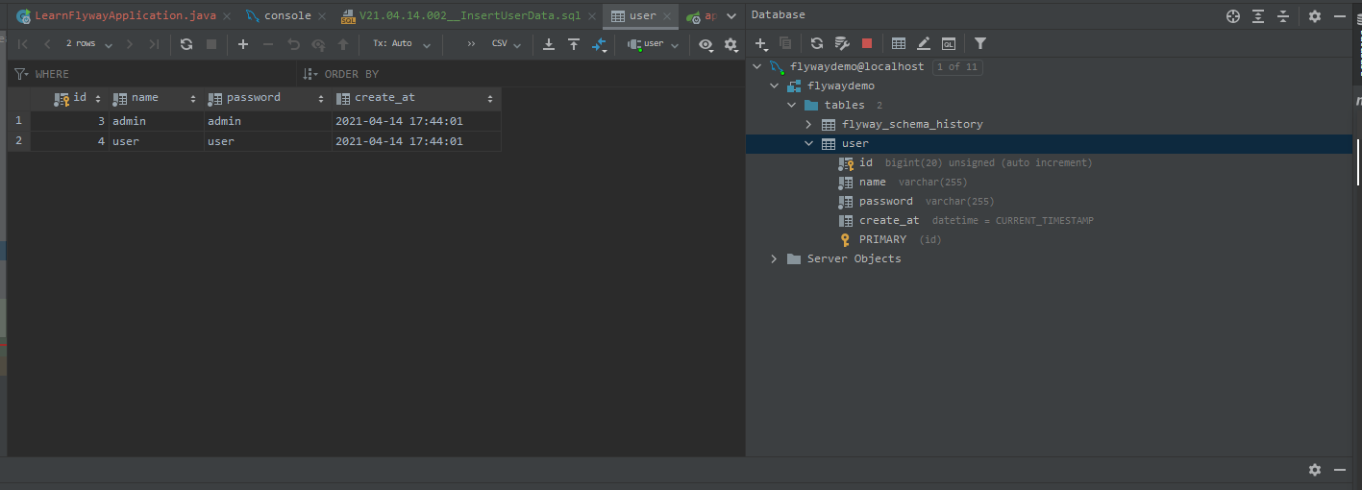Open the Tx: Auto transaction mode dropdown
Image resolution: width=1362 pixels, height=490 pixels.
(402, 44)
